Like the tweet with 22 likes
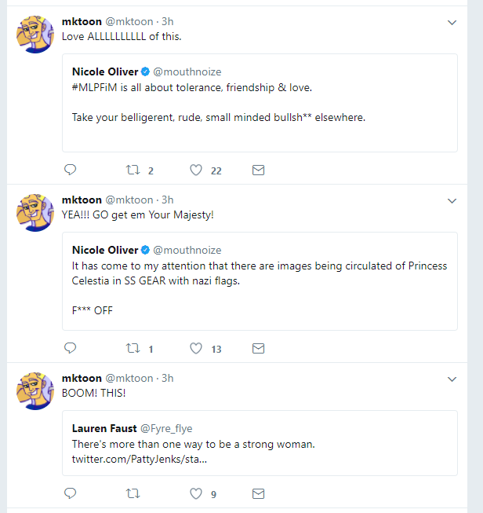The image size is (483, 513). tap(197, 170)
